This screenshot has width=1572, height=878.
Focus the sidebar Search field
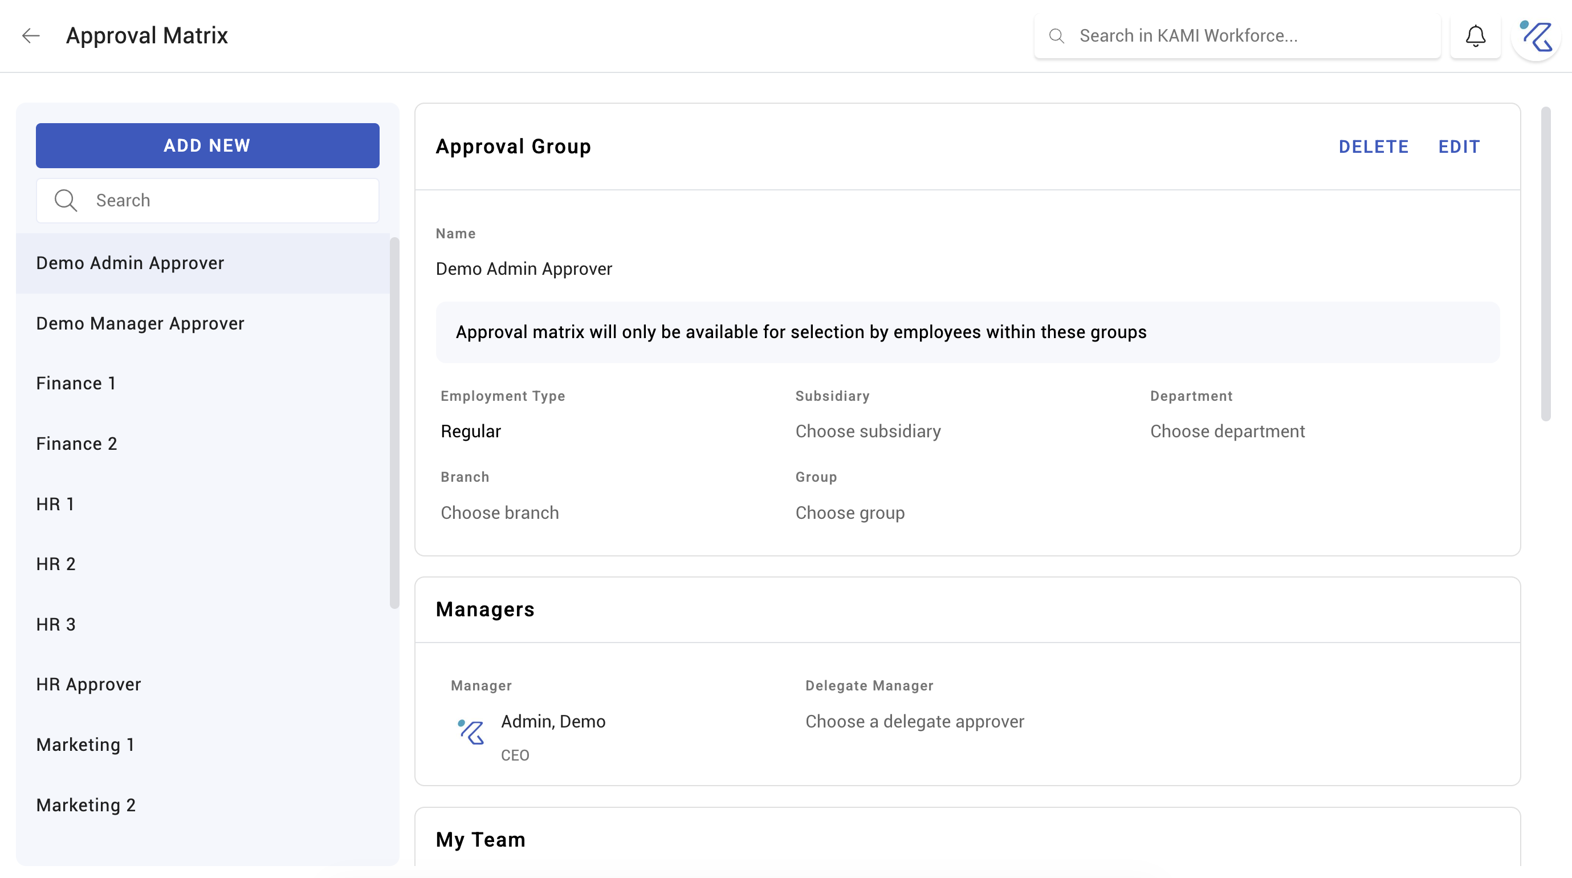pos(207,200)
